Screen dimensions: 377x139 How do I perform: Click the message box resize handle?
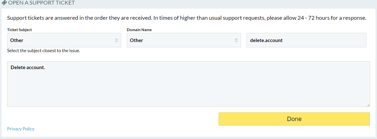pyautogui.click(x=368, y=105)
